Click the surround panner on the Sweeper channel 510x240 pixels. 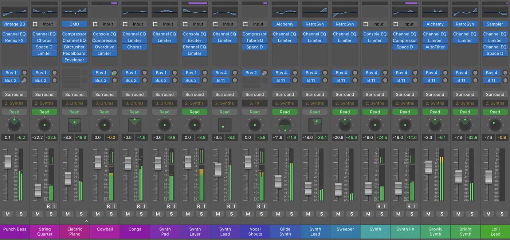[345, 125]
